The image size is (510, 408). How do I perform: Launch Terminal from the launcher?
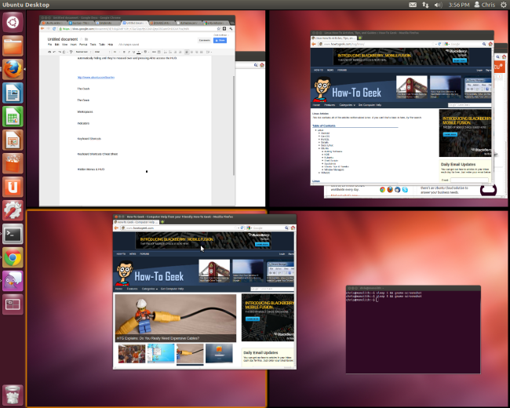pos(13,234)
